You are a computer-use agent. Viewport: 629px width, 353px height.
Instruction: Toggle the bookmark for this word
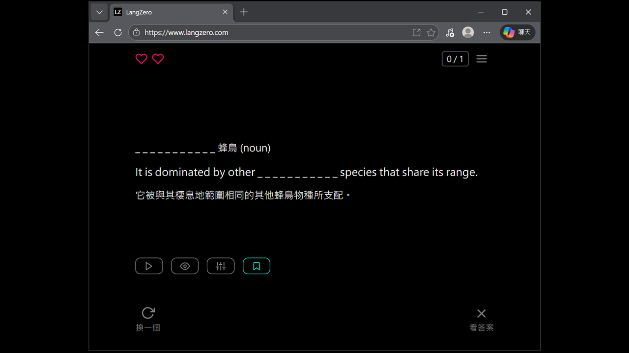click(x=257, y=266)
